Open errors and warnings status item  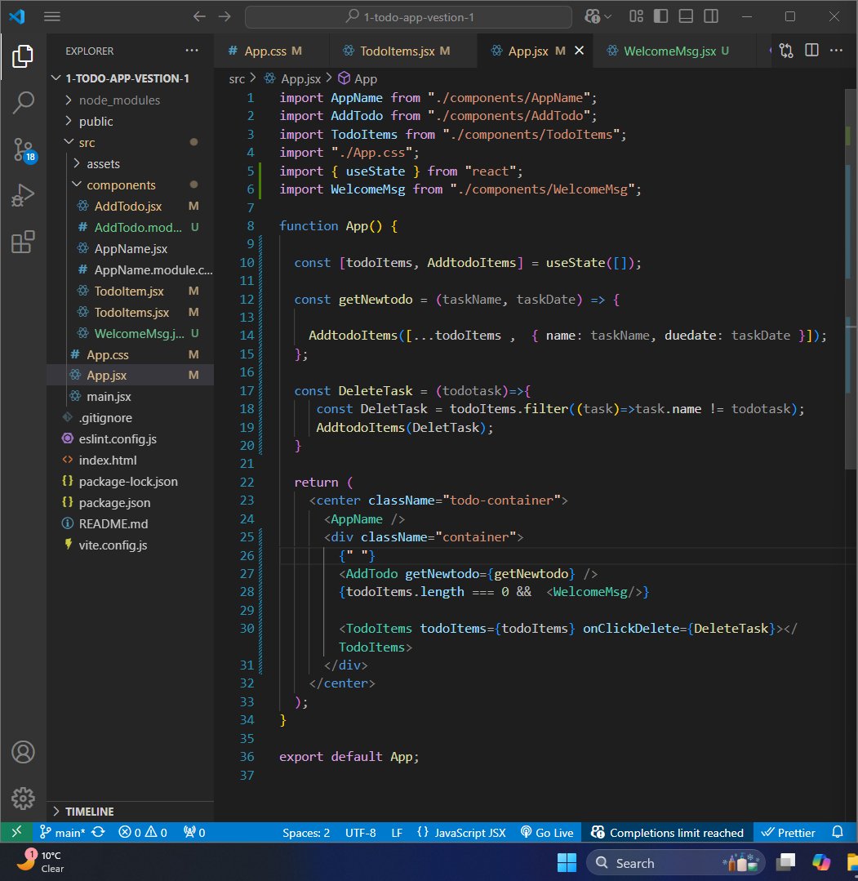click(x=143, y=833)
